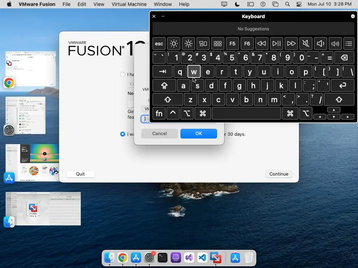Click Cancel in the password dialog
Image resolution: width=358 pixels, height=268 pixels.
pyautogui.click(x=159, y=134)
